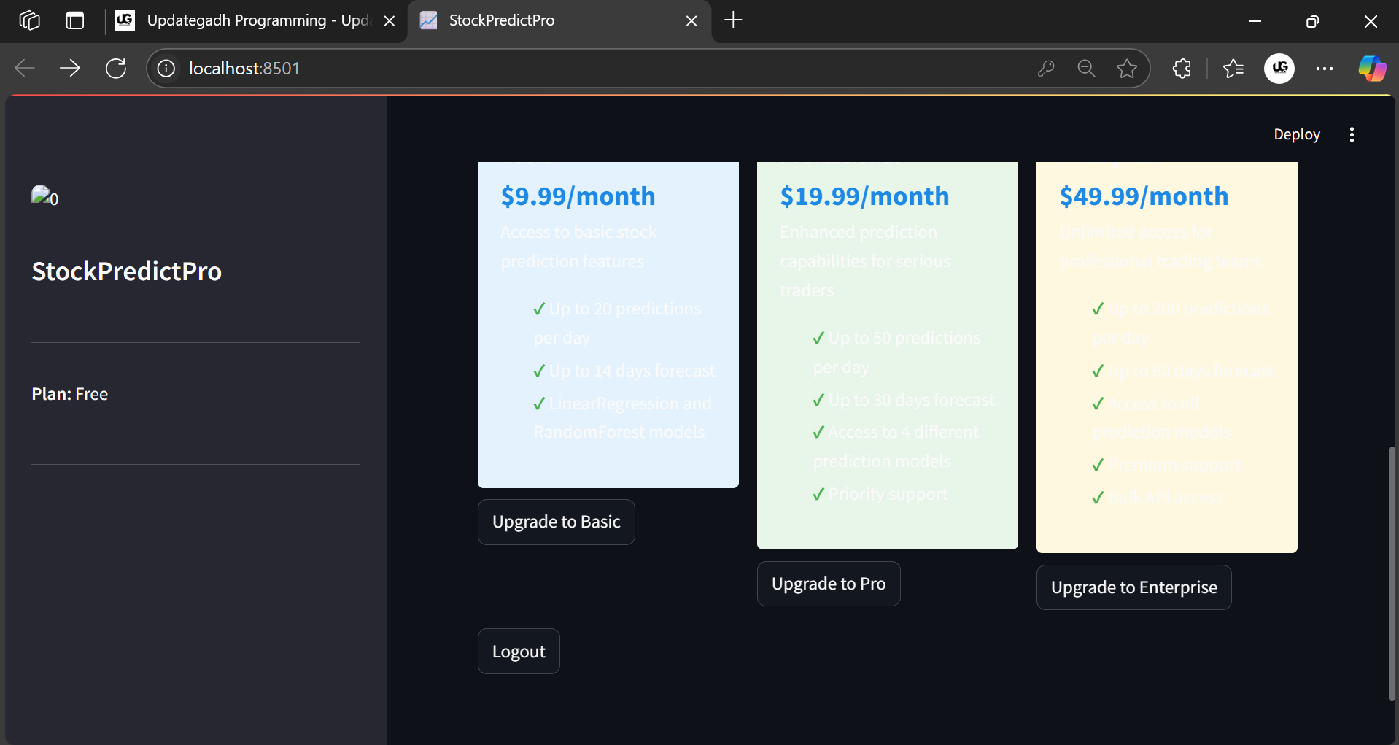Open the tab actions menu icon

click(75, 20)
